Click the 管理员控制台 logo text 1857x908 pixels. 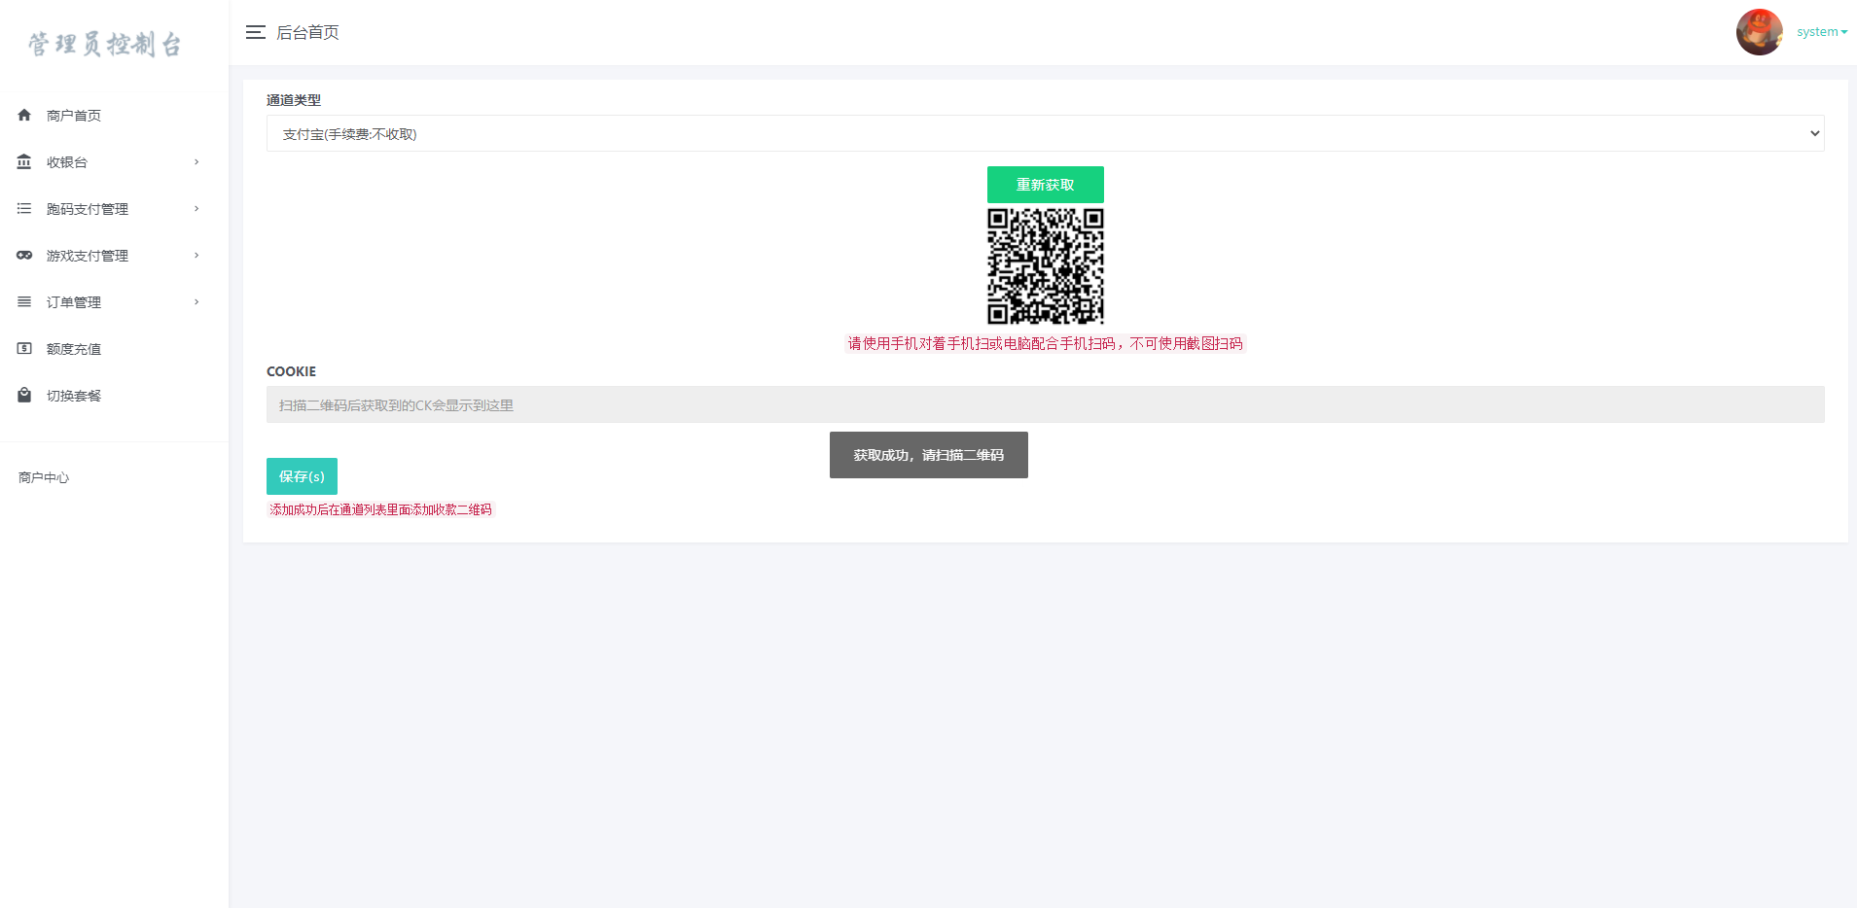coord(104,44)
